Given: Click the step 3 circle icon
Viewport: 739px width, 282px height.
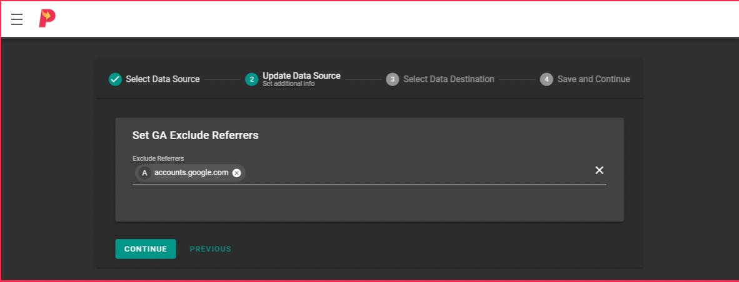Looking at the screenshot, I should (x=392, y=79).
